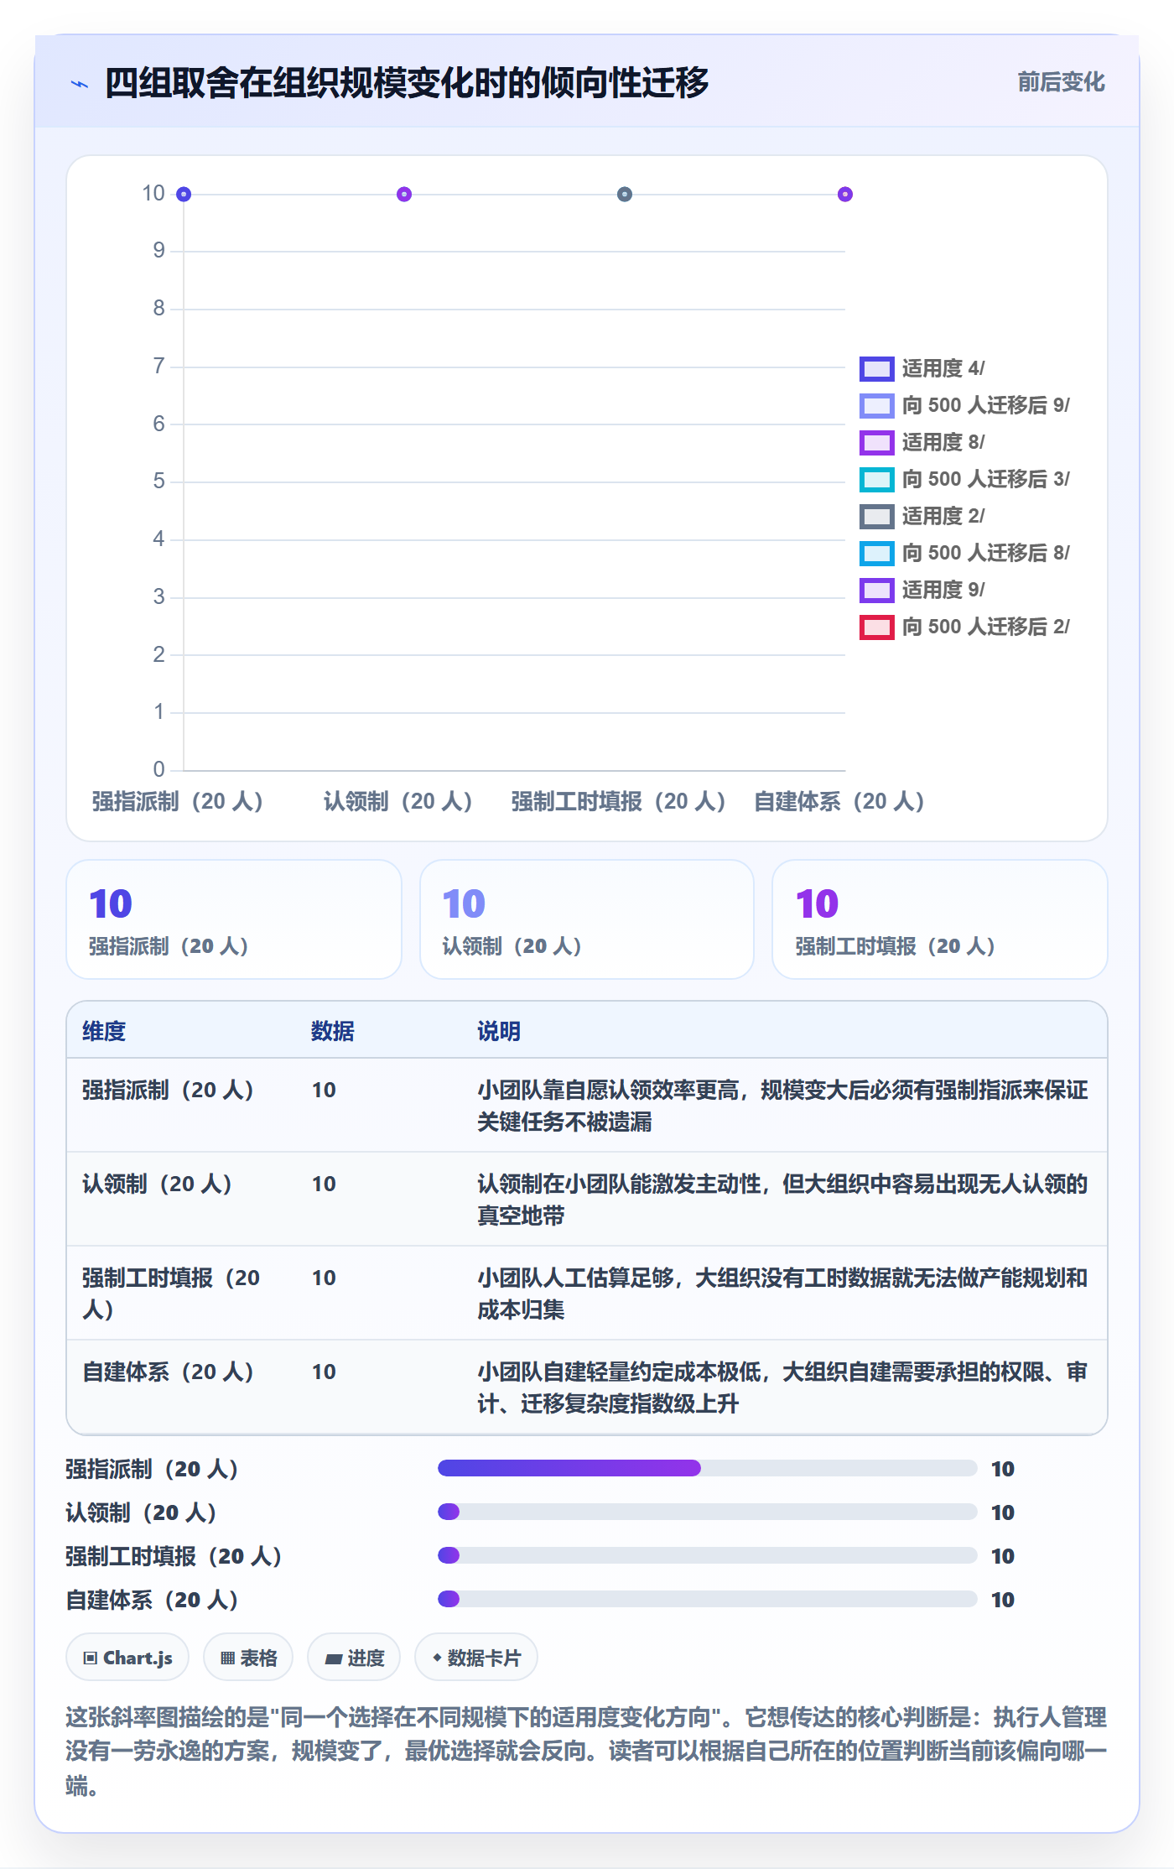Screen dimensions: 1174x1869
Task: Toggle the 向 500 人迁移后 3/ legend swatch
Action: pos(876,479)
